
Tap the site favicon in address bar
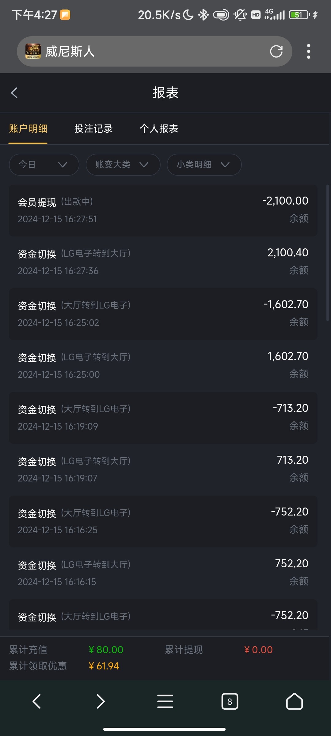point(33,51)
